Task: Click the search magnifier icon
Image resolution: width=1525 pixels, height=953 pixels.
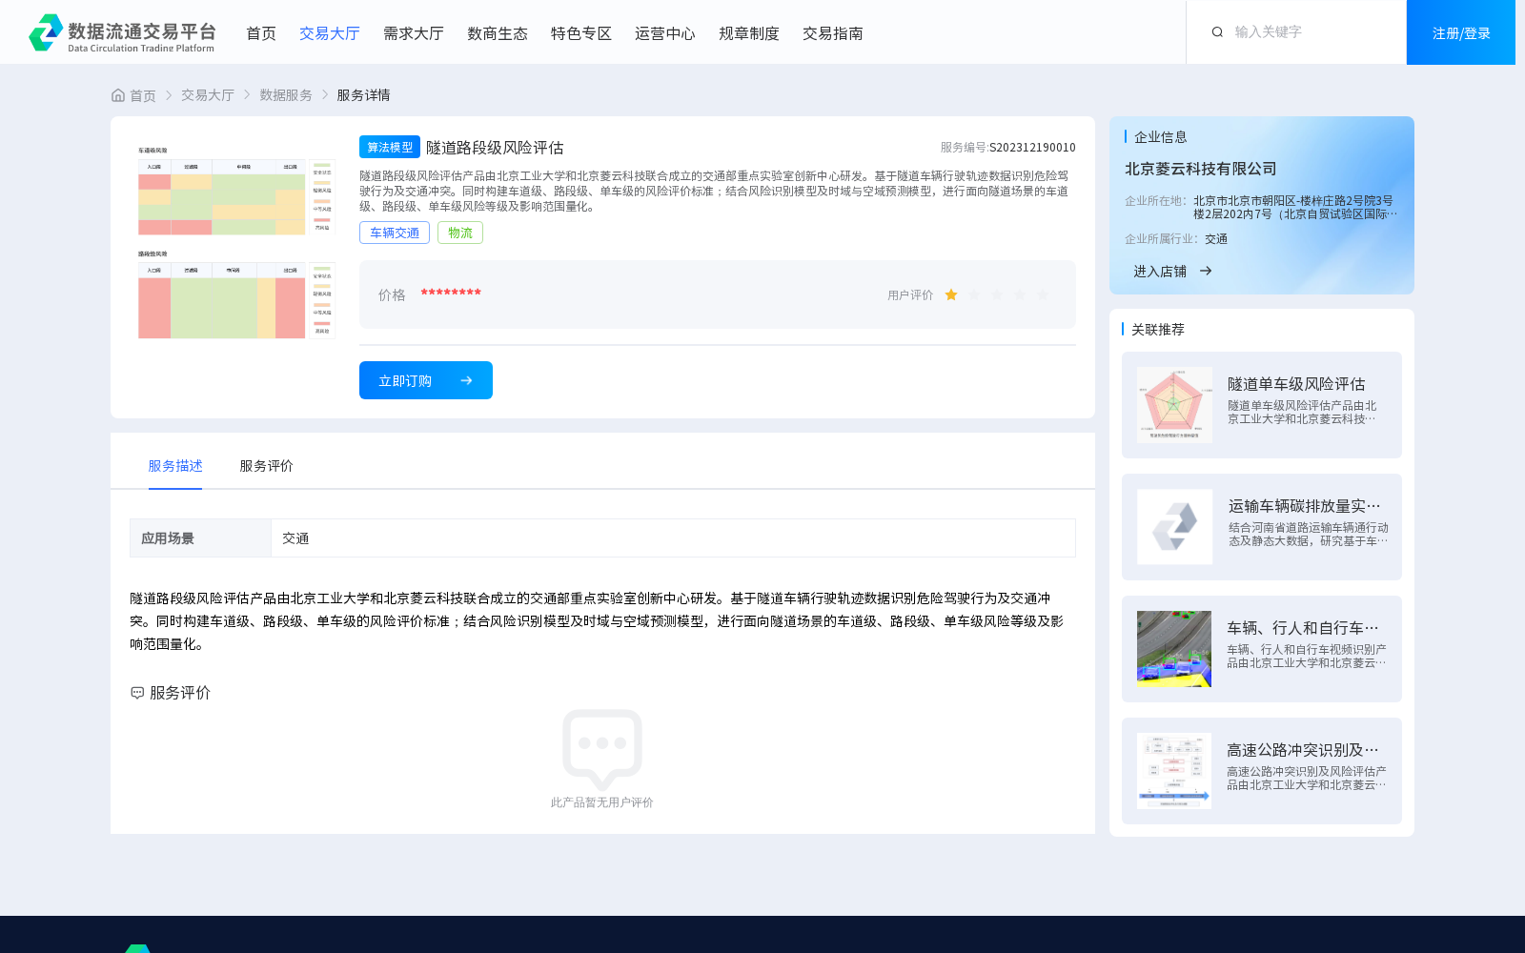Action: 1217,32
